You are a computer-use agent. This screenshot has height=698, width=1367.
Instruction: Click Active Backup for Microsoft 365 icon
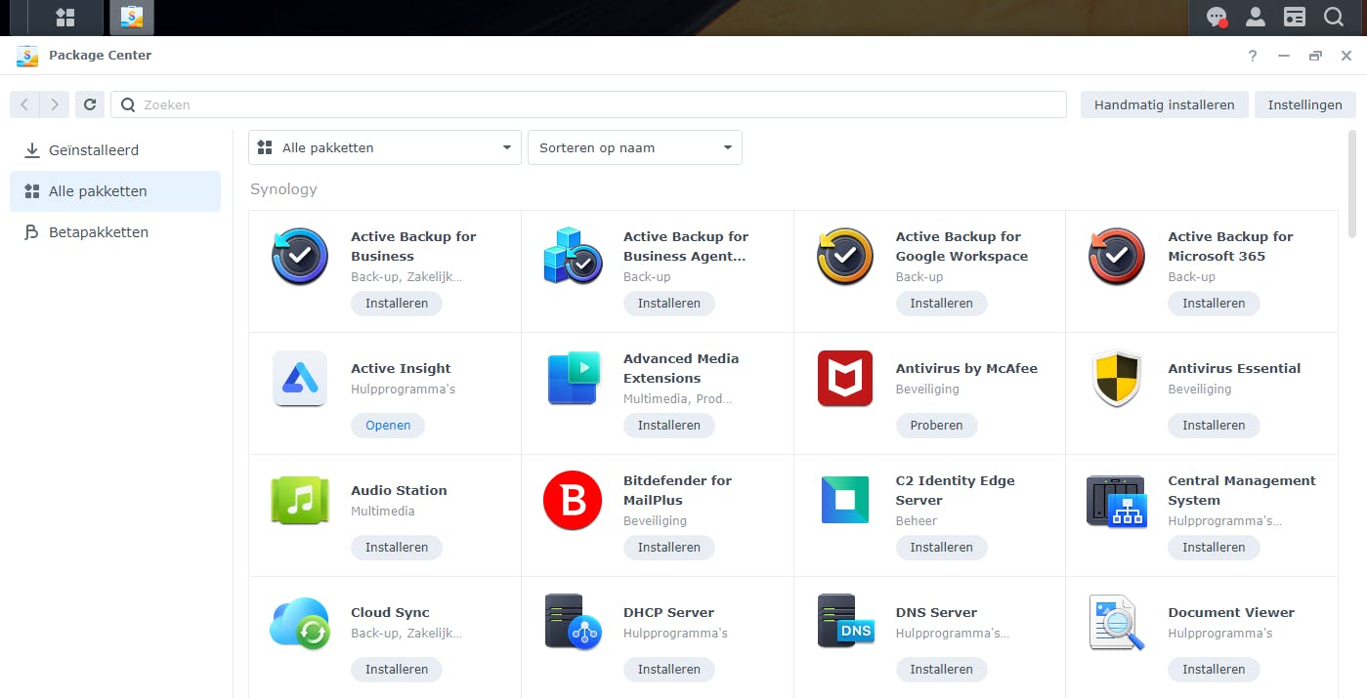[x=1117, y=257]
